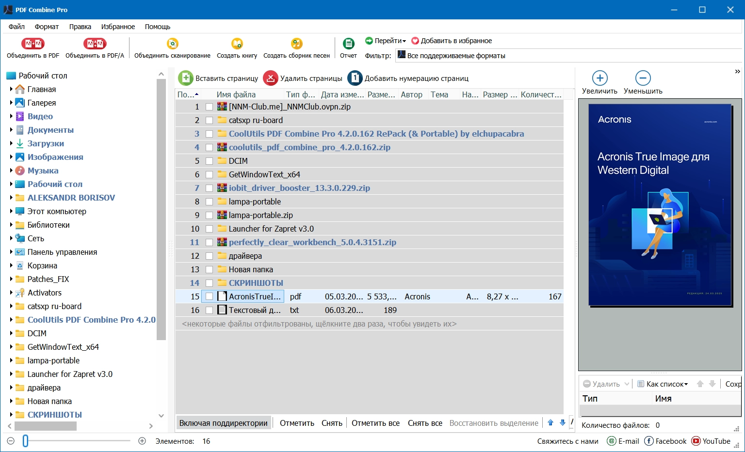Expand the Документы tree node
The height and width of the screenshot is (452, 745).
(11, 130)
